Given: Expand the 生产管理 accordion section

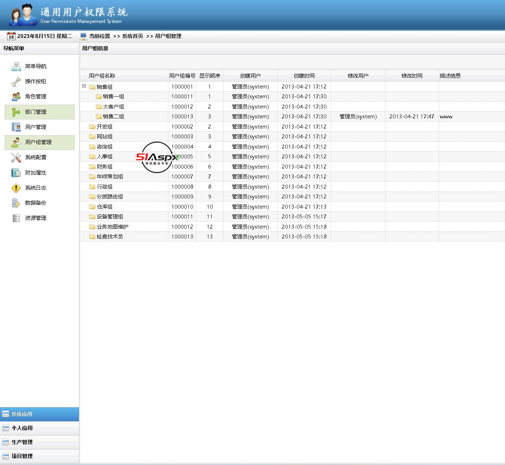Looking at the screenshot, I should pyautogui.click(x=22, y=442).
